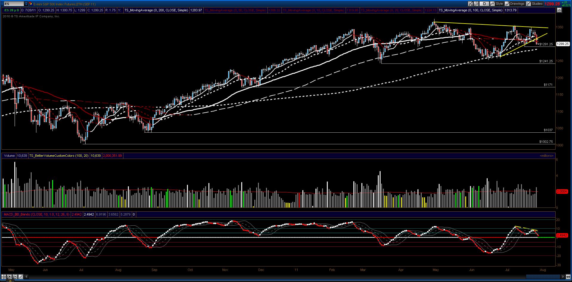Click the red 2.4942 MACD value bubble
The image size is (572, 282).
pos(562,235)
